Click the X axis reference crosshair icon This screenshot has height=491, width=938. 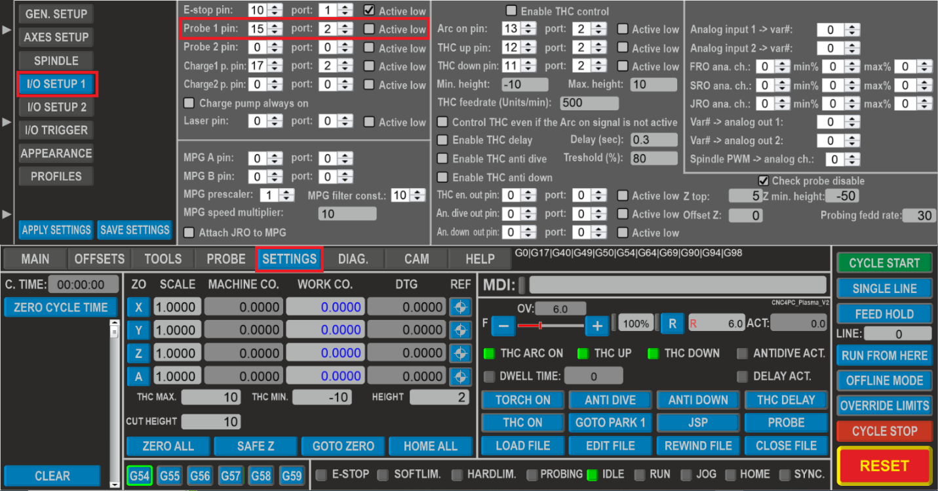click(461, 306)
